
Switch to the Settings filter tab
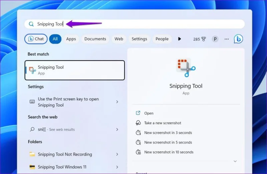tap(139, 39)
